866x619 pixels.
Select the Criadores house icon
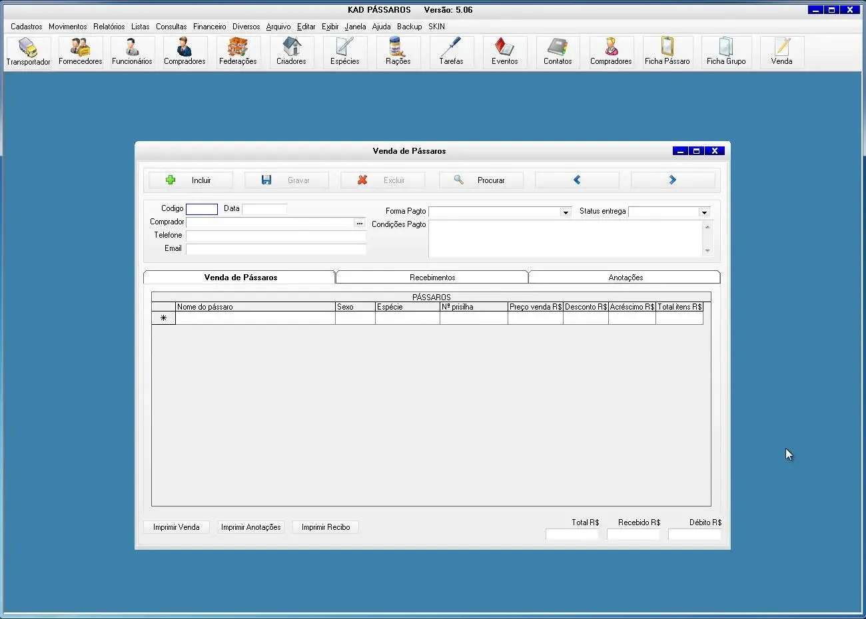291,52
